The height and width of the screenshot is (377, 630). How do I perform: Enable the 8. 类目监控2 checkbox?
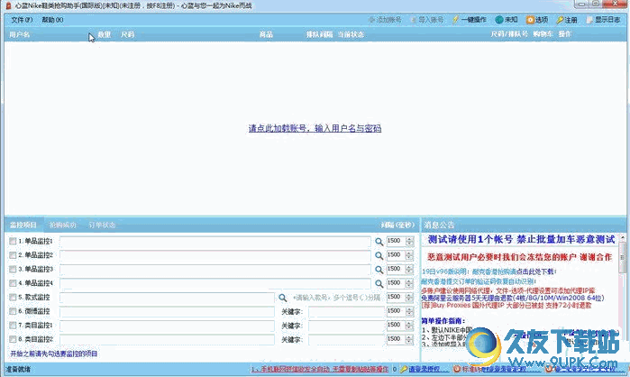pyautogui.click(x=13, y=340)
